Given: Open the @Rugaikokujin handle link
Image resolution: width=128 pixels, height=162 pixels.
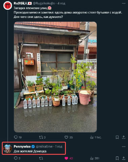Looking at the screenshot, I should click(44, 3).
